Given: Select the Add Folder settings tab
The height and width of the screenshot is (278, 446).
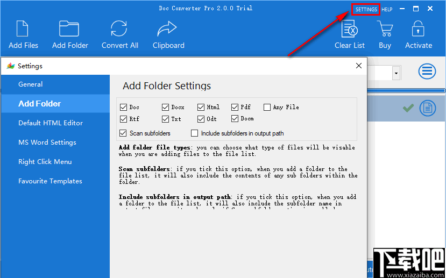Looking at the screenshot, I should click(x=55, y=104).
